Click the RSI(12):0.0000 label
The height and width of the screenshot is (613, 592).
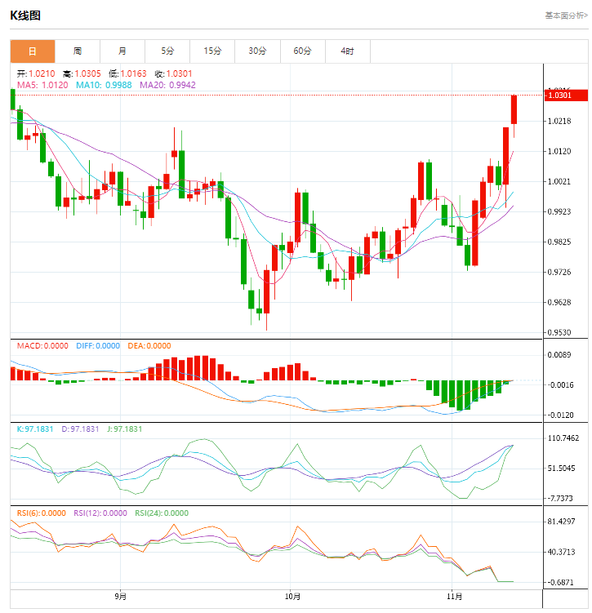100,513
